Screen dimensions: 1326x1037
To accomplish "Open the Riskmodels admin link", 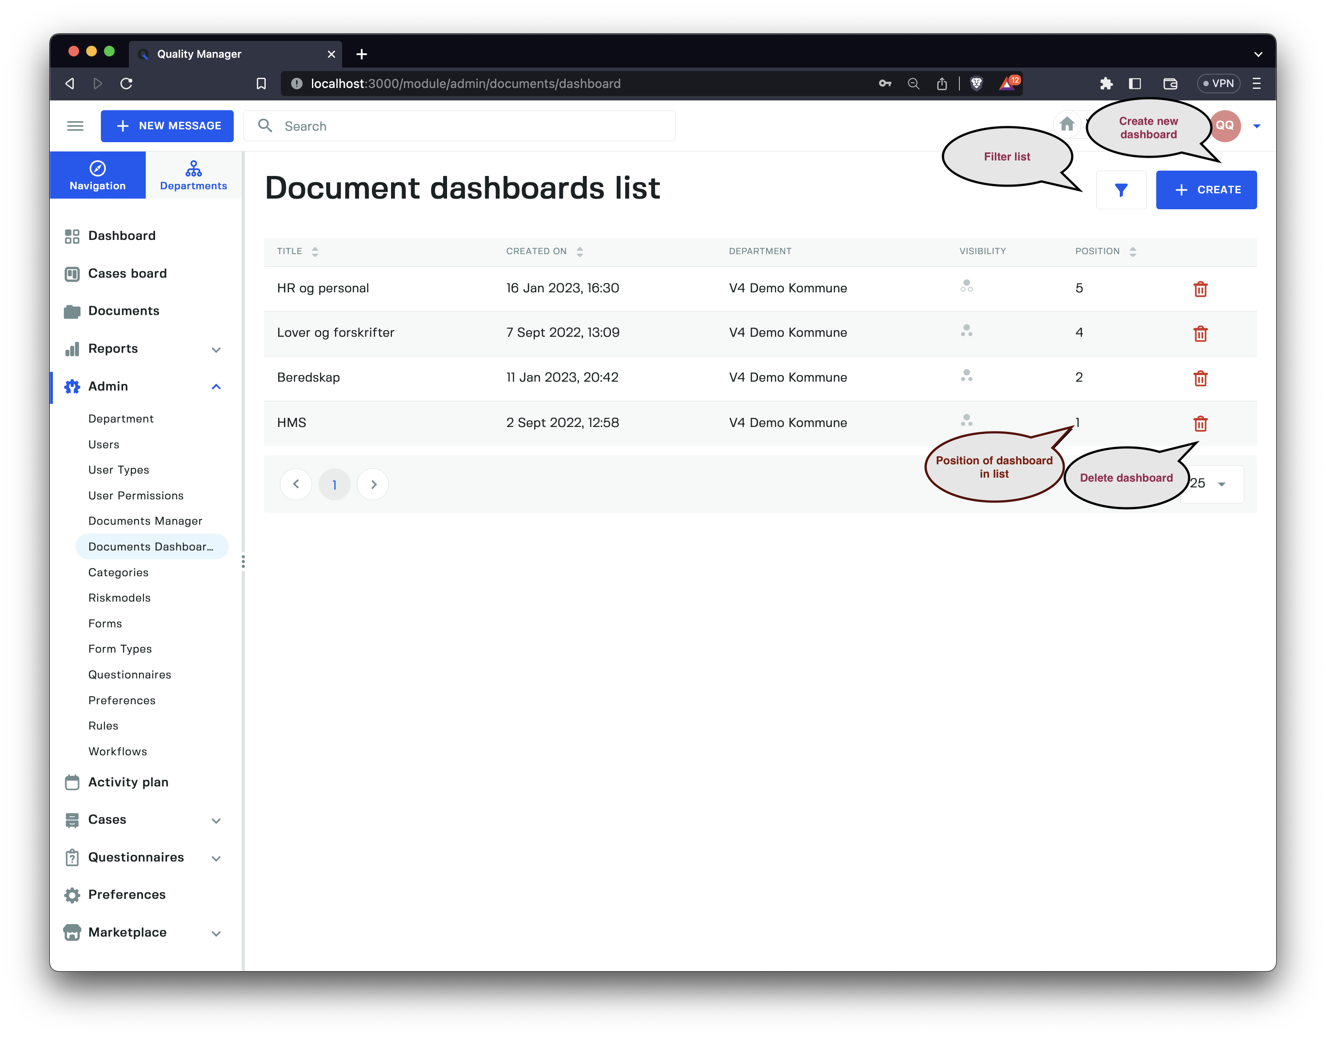I will click(120, 598).
